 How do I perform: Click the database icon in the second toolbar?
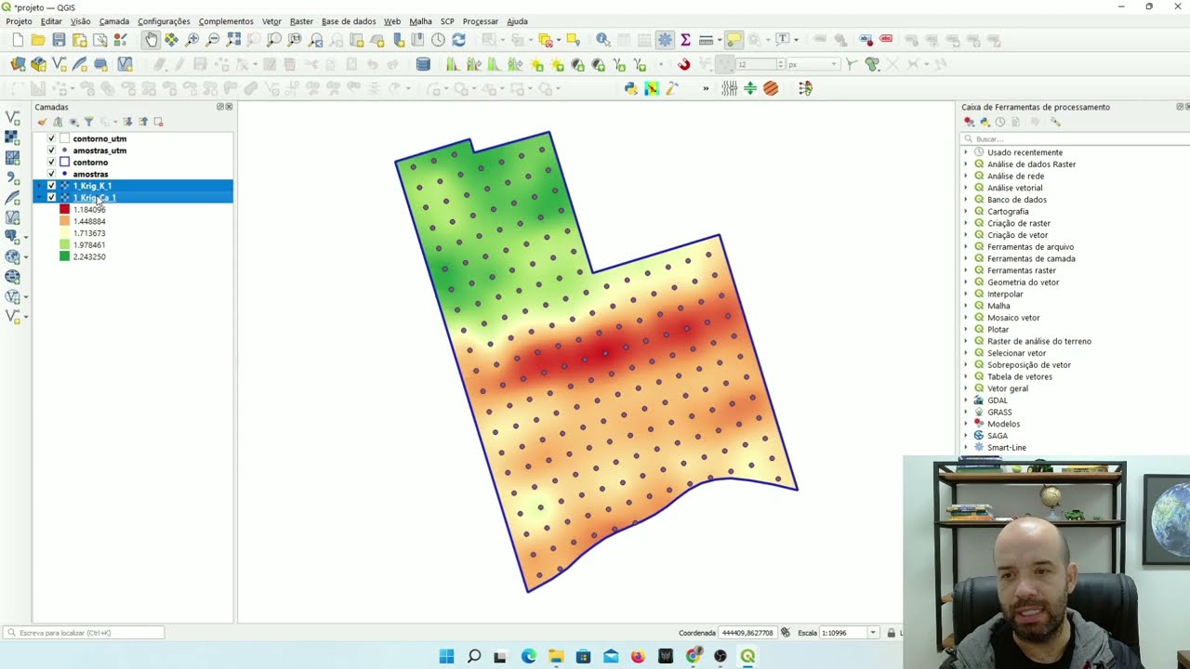click(x=423, y=64)
